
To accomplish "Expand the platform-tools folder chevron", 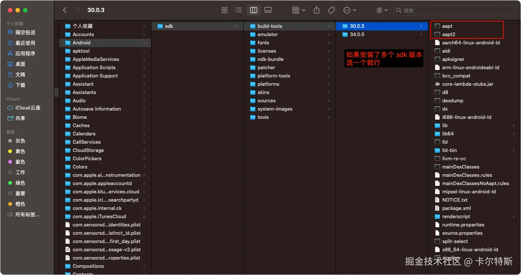I will pos(329,76).
